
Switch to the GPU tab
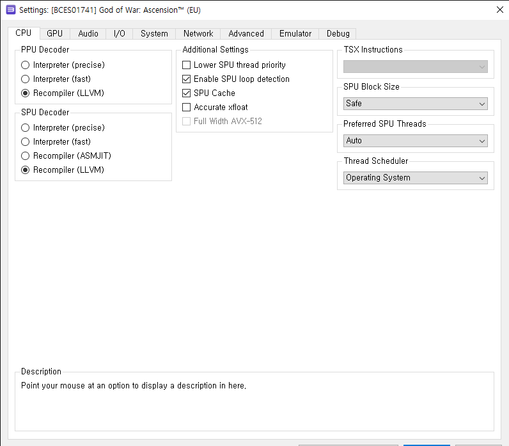click(54, 33)
